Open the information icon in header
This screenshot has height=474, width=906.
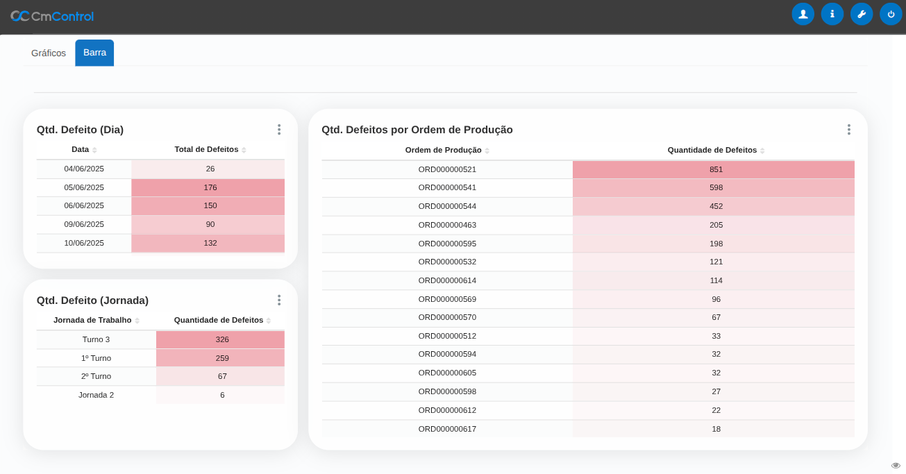pos(832,14)
